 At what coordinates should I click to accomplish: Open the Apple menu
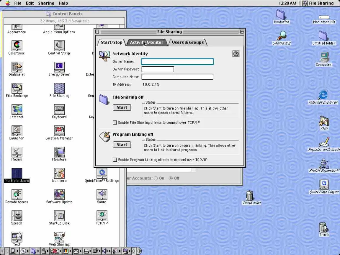[x=8, y=3]
